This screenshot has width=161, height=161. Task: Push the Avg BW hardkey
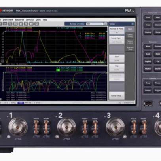tap(148, 61)
